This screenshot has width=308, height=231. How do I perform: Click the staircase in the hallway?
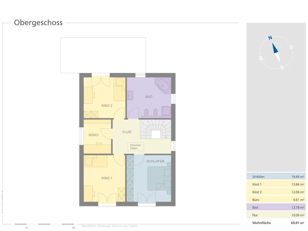[x=156, y=129]
